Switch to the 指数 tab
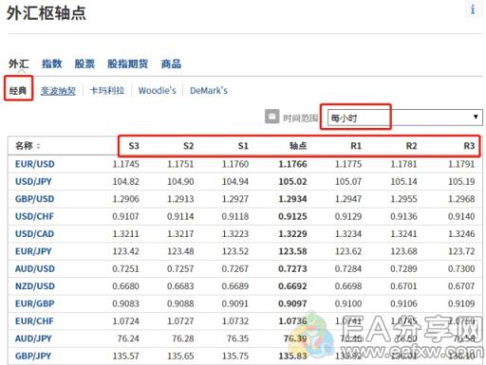 (x=52, y=64)
